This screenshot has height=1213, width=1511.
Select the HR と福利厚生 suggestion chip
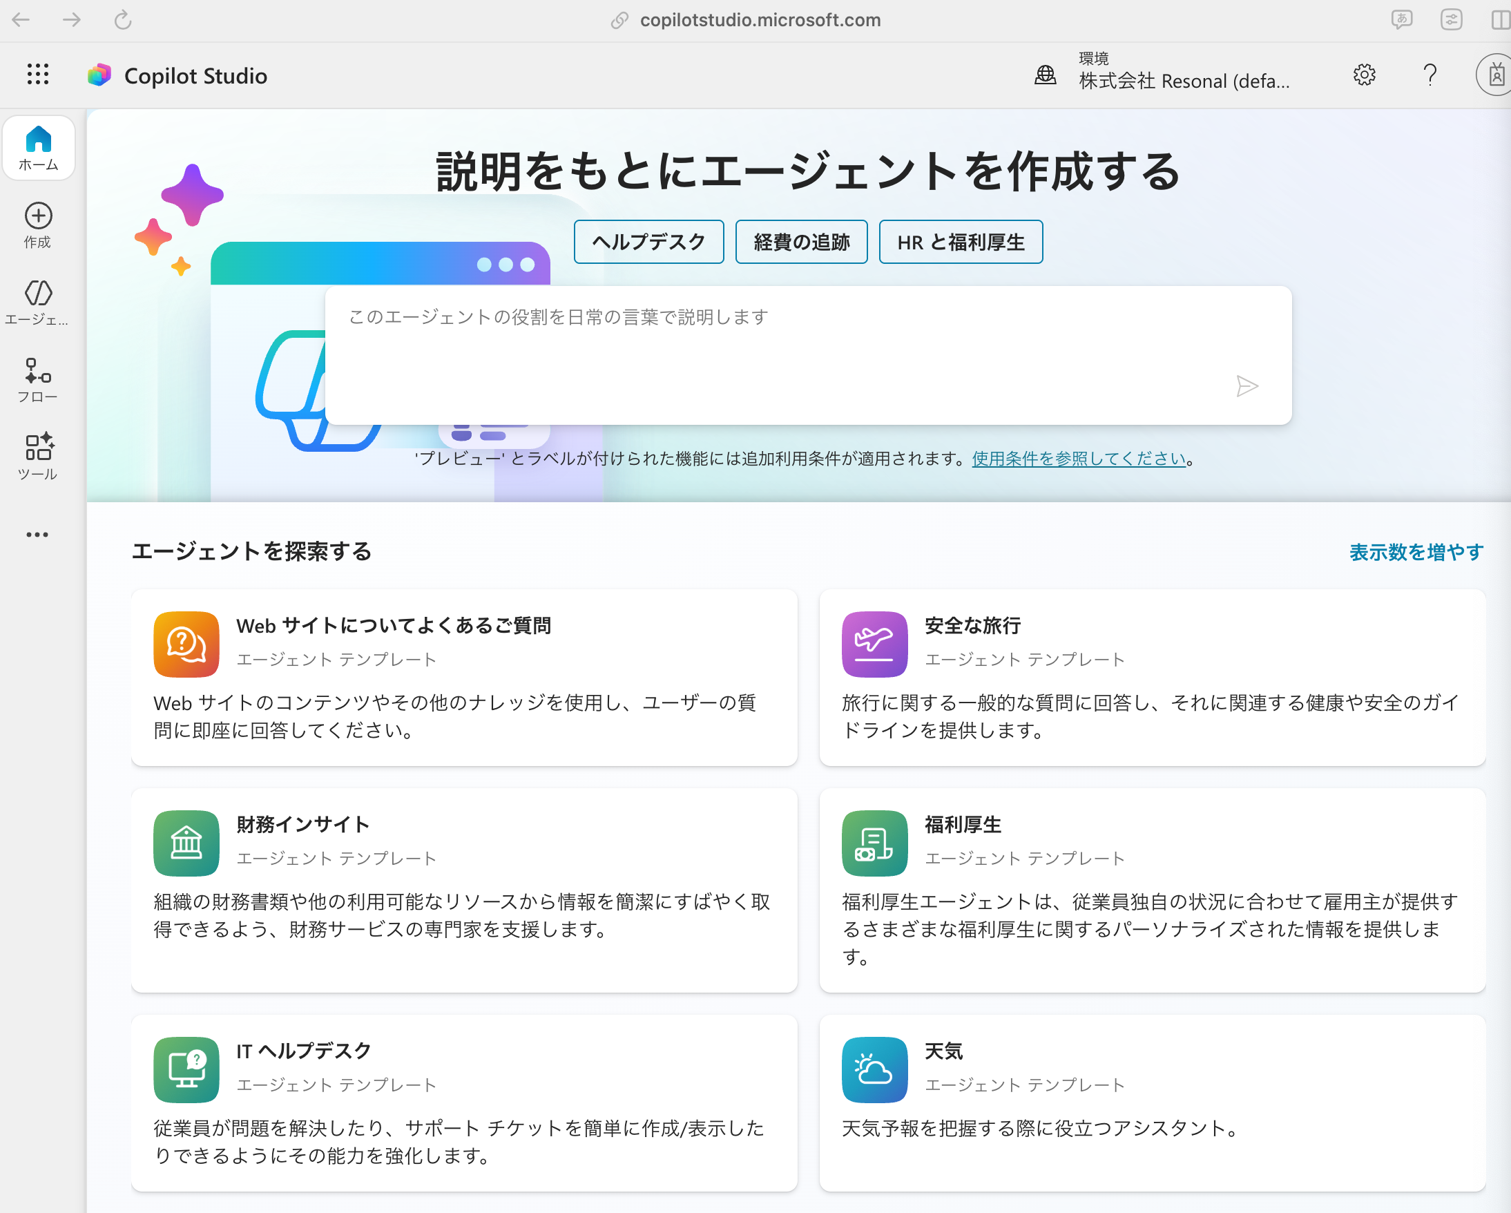[960, 242]
